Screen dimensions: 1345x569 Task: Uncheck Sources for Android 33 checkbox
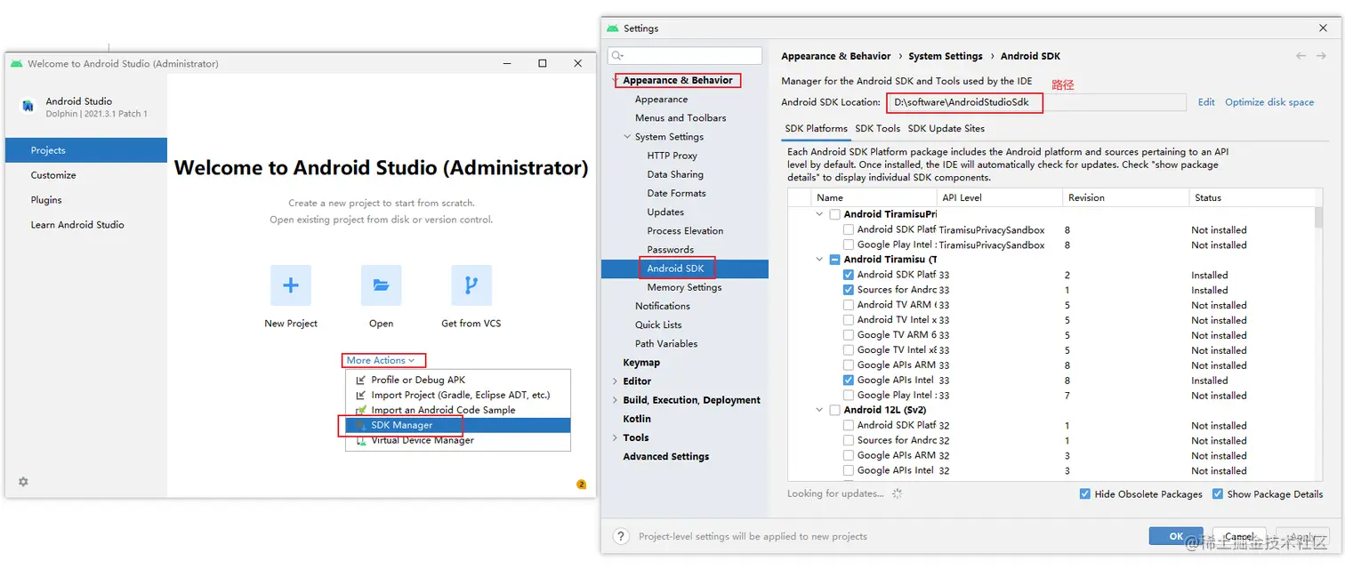click(x=849, y=290)
